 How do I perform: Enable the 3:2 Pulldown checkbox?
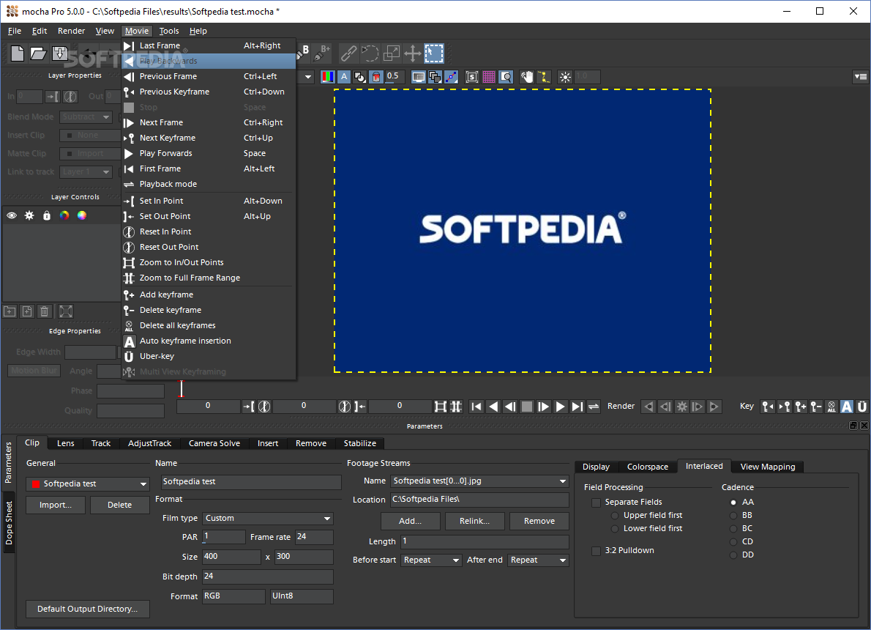[x=597, y=551]
